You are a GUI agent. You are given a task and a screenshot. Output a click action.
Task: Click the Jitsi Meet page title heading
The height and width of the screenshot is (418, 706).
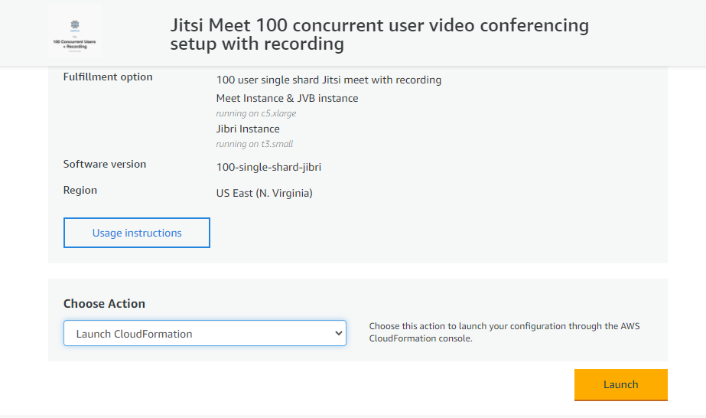click(379, 34)
